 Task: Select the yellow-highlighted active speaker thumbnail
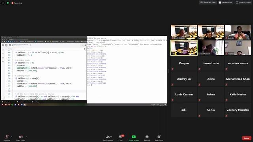[x=184, y=48]
